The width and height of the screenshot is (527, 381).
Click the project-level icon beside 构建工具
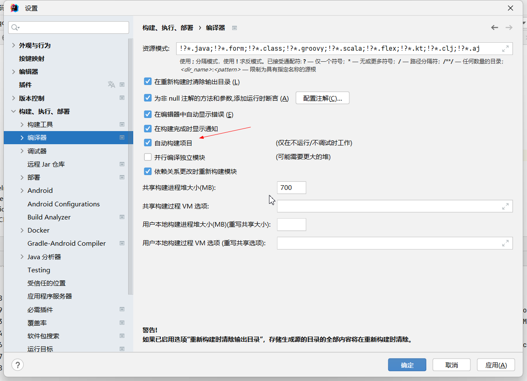122,124
